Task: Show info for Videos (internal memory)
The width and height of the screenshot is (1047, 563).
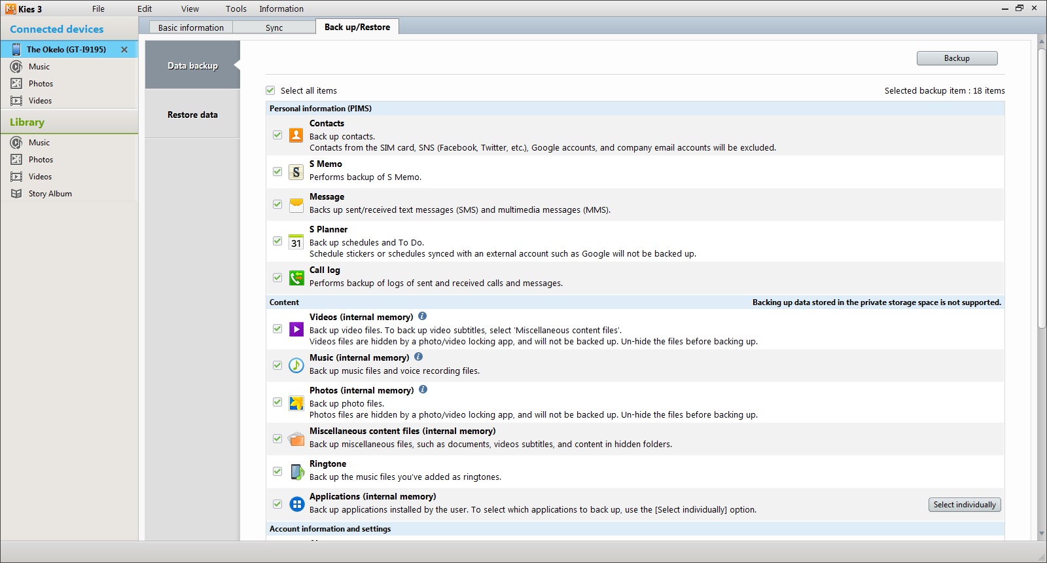Action: 423,316
